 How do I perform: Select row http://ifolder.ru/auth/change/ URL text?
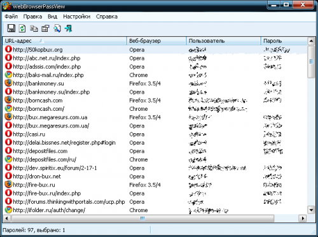point(49,210)
